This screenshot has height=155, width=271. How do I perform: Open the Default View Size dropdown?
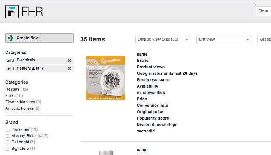163,39
